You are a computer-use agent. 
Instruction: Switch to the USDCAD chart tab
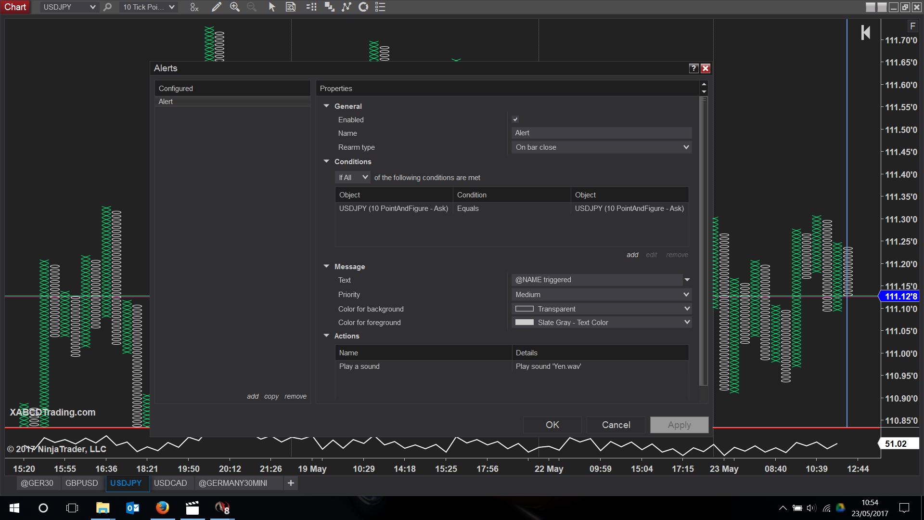pyautogui.click(x=170, y=483)
